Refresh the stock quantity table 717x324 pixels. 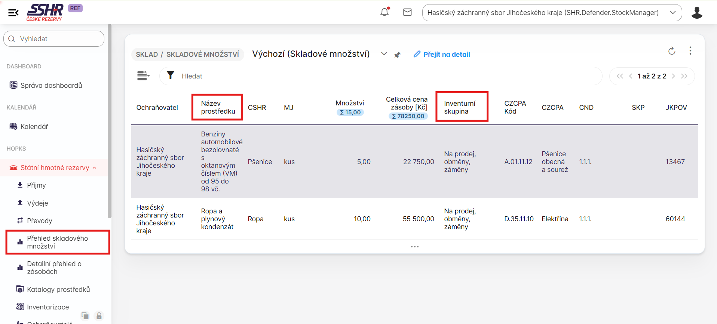(x=672, y=51)
